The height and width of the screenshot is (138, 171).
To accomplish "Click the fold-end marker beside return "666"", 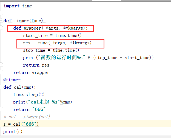I will point(1,109).
